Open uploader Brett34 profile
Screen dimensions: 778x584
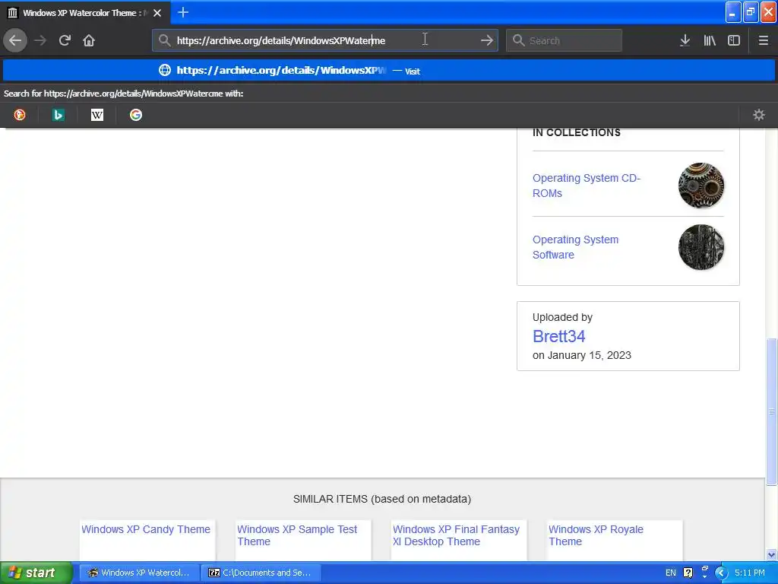[558, 336]
